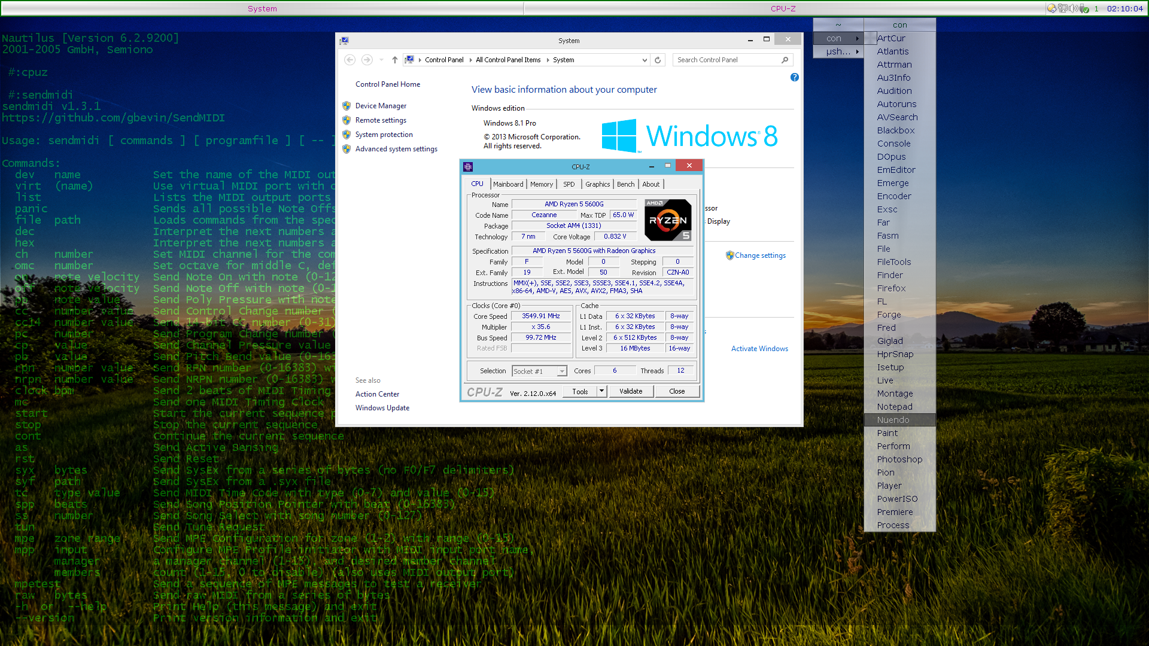Open Advanced system settings link

click(x=396, y=149)
